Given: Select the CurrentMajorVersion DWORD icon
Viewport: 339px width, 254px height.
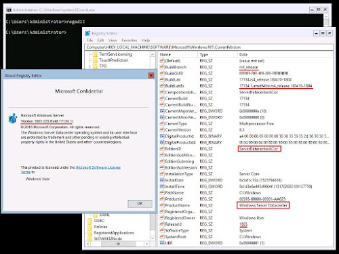Looking at the screenshot, I should click(162, 111).
